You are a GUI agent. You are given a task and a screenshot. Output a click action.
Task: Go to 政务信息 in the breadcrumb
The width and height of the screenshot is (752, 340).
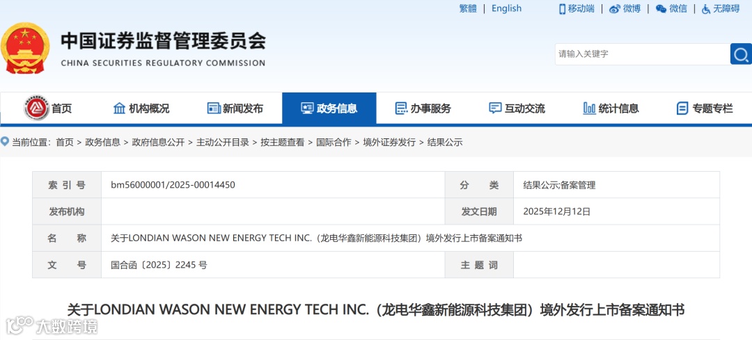pyautogui.click(x=102, y=143)
